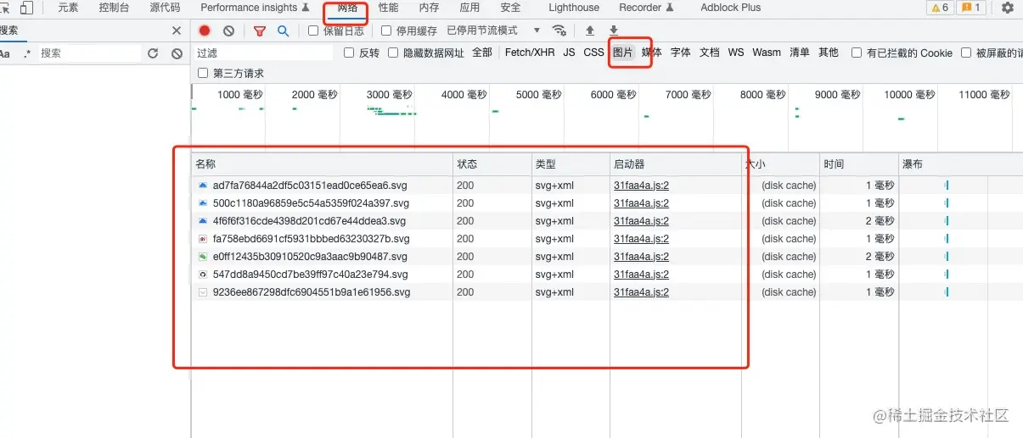Switch to the 性能 tab

[x=388, y=8]
